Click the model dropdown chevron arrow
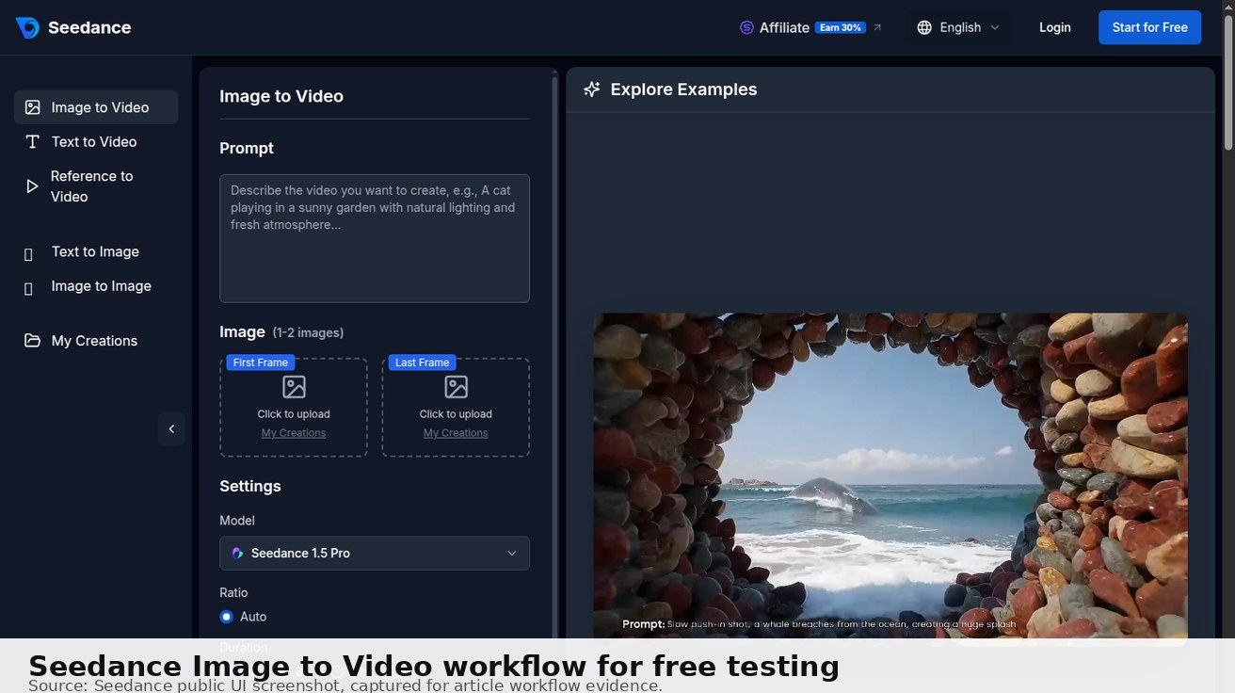Image resolution: width=1235 pixels, height=693 pixels. pos(512,553)
